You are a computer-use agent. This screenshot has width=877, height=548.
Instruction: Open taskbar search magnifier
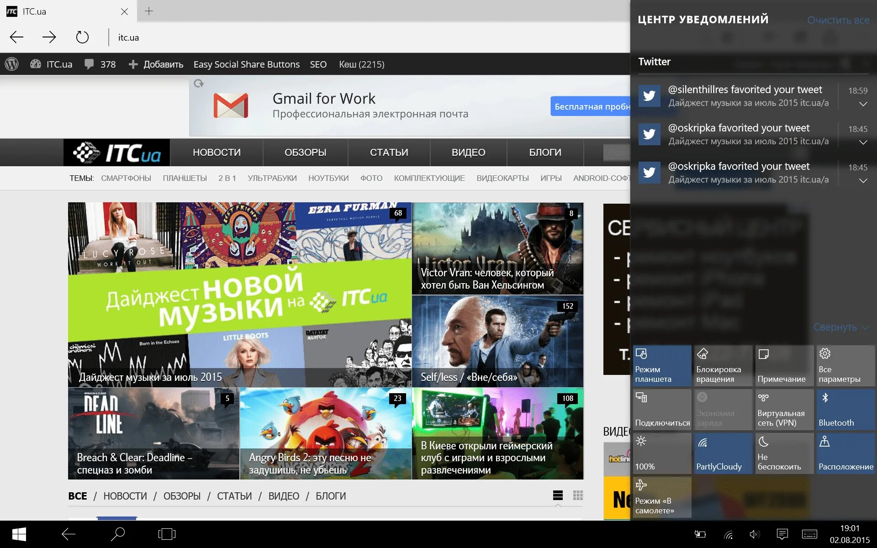(x=118, y=534)
